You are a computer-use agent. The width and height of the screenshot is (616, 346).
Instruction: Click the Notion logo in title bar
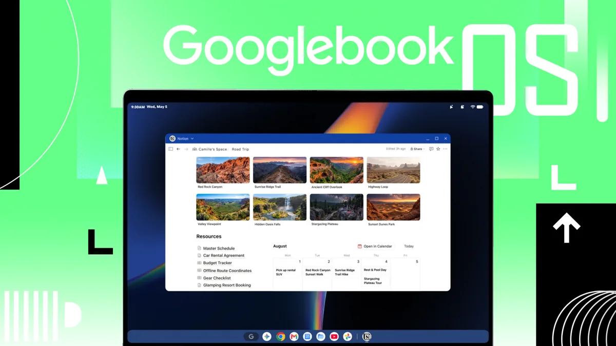click(172, 138)
